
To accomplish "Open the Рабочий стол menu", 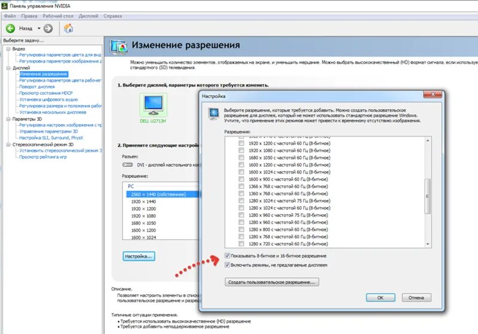I will pyautogui.click(x=58, y=16).
